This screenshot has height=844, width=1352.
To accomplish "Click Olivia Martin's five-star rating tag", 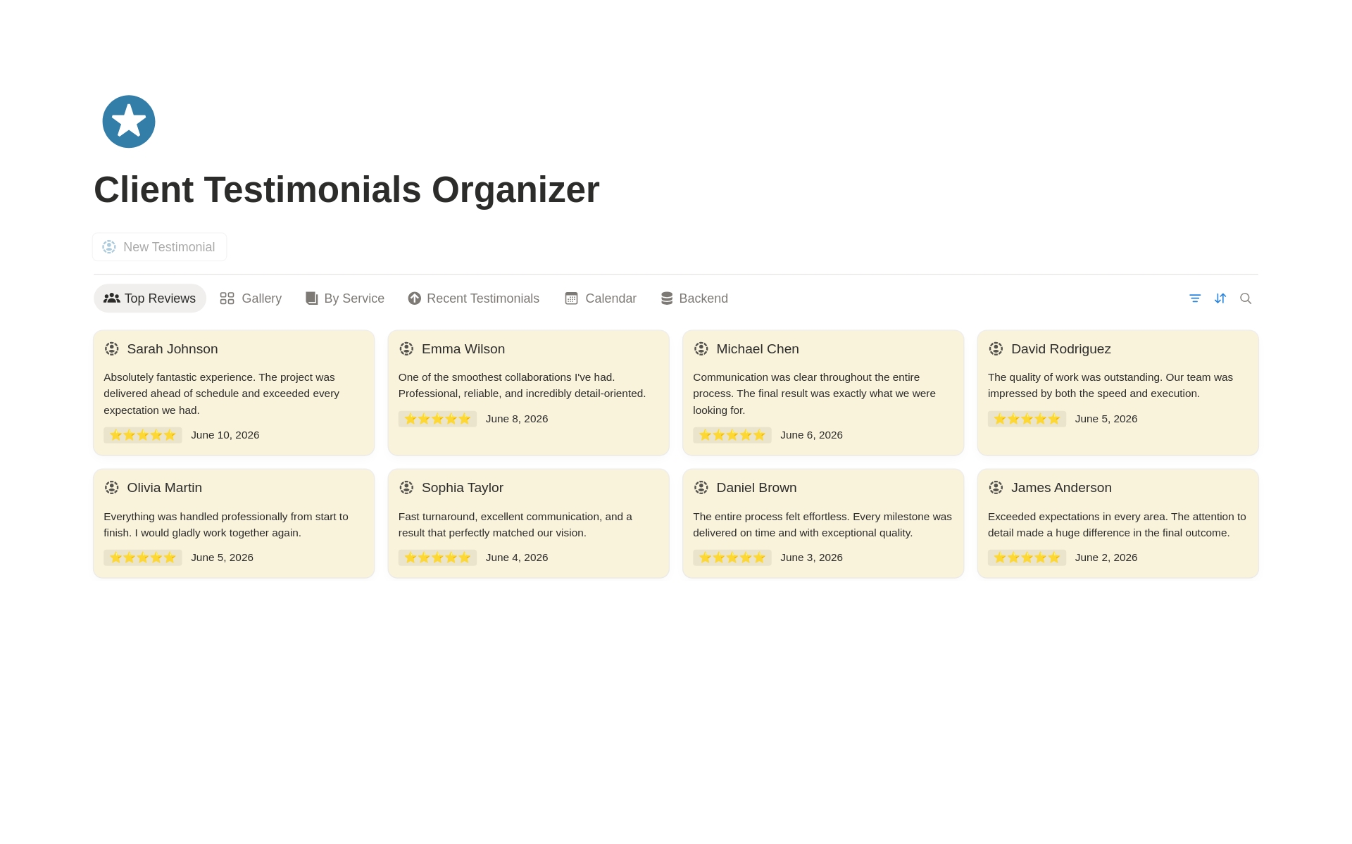I will pos(143,558).
